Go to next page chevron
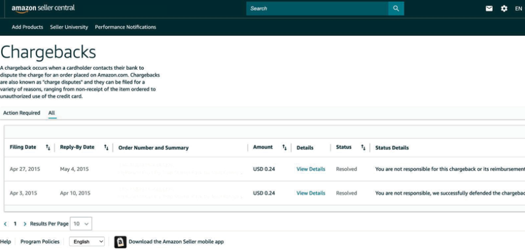Screen dimensions: 525x250 (24, 224)
